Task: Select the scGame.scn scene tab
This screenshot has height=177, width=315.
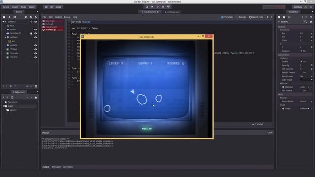Action: click(x=172, y=12)
